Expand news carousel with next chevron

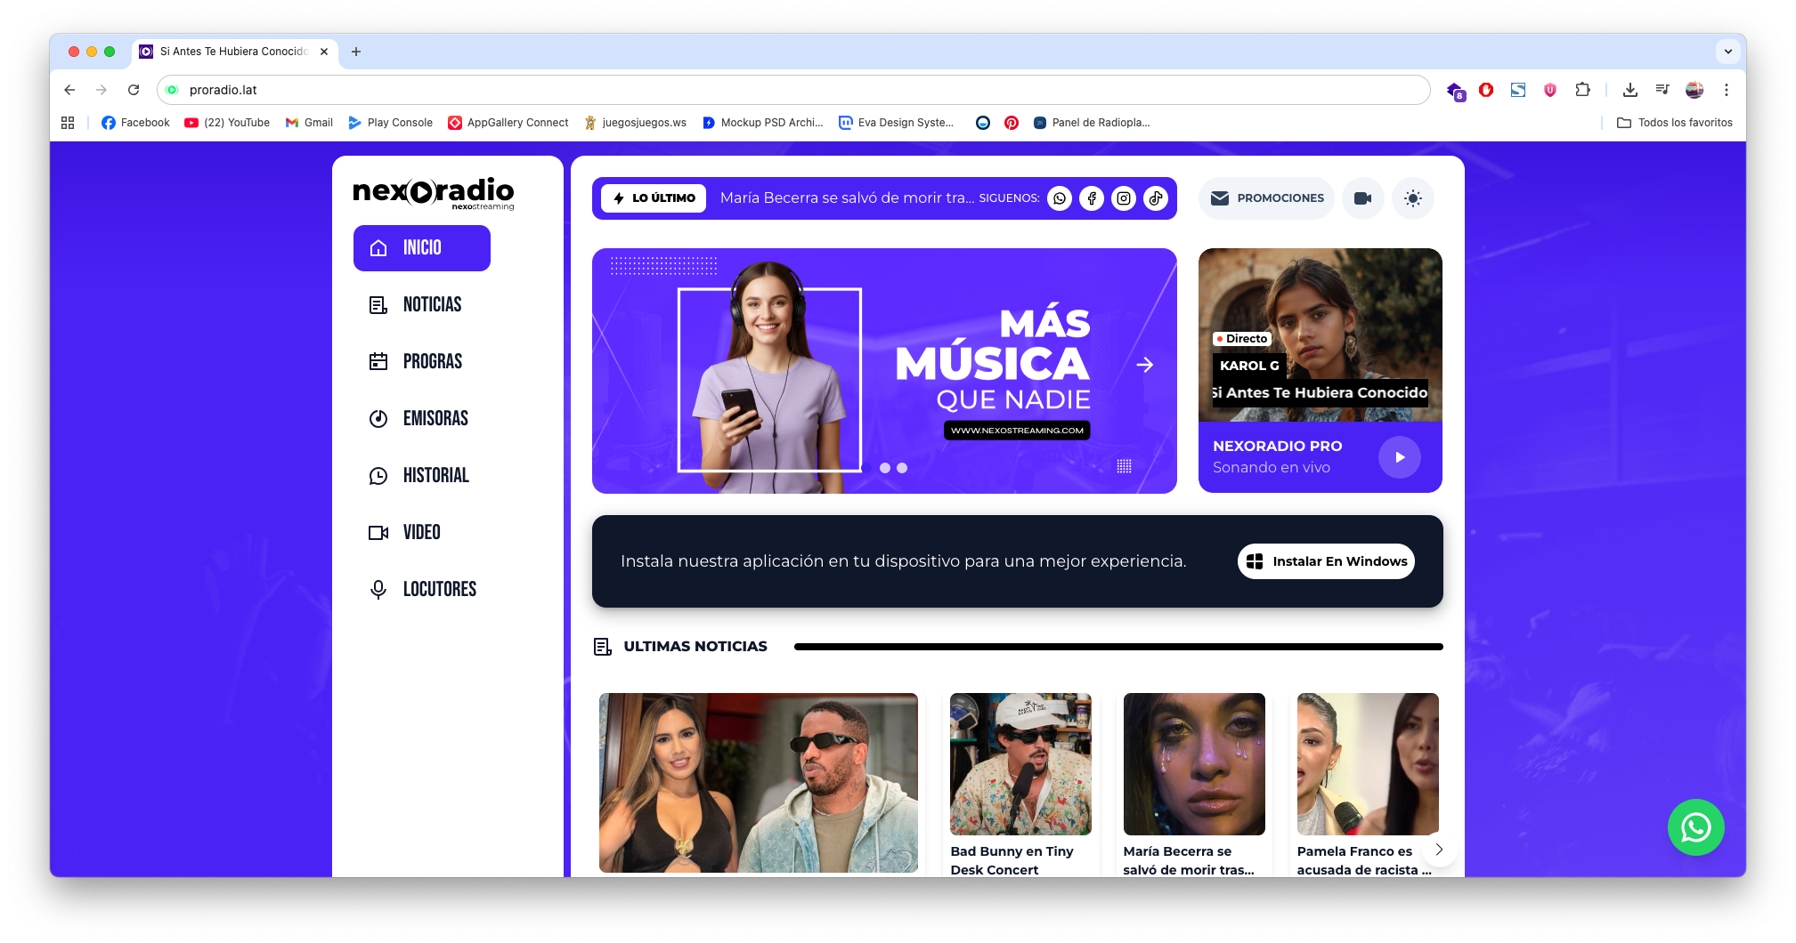pos(1438,850)
